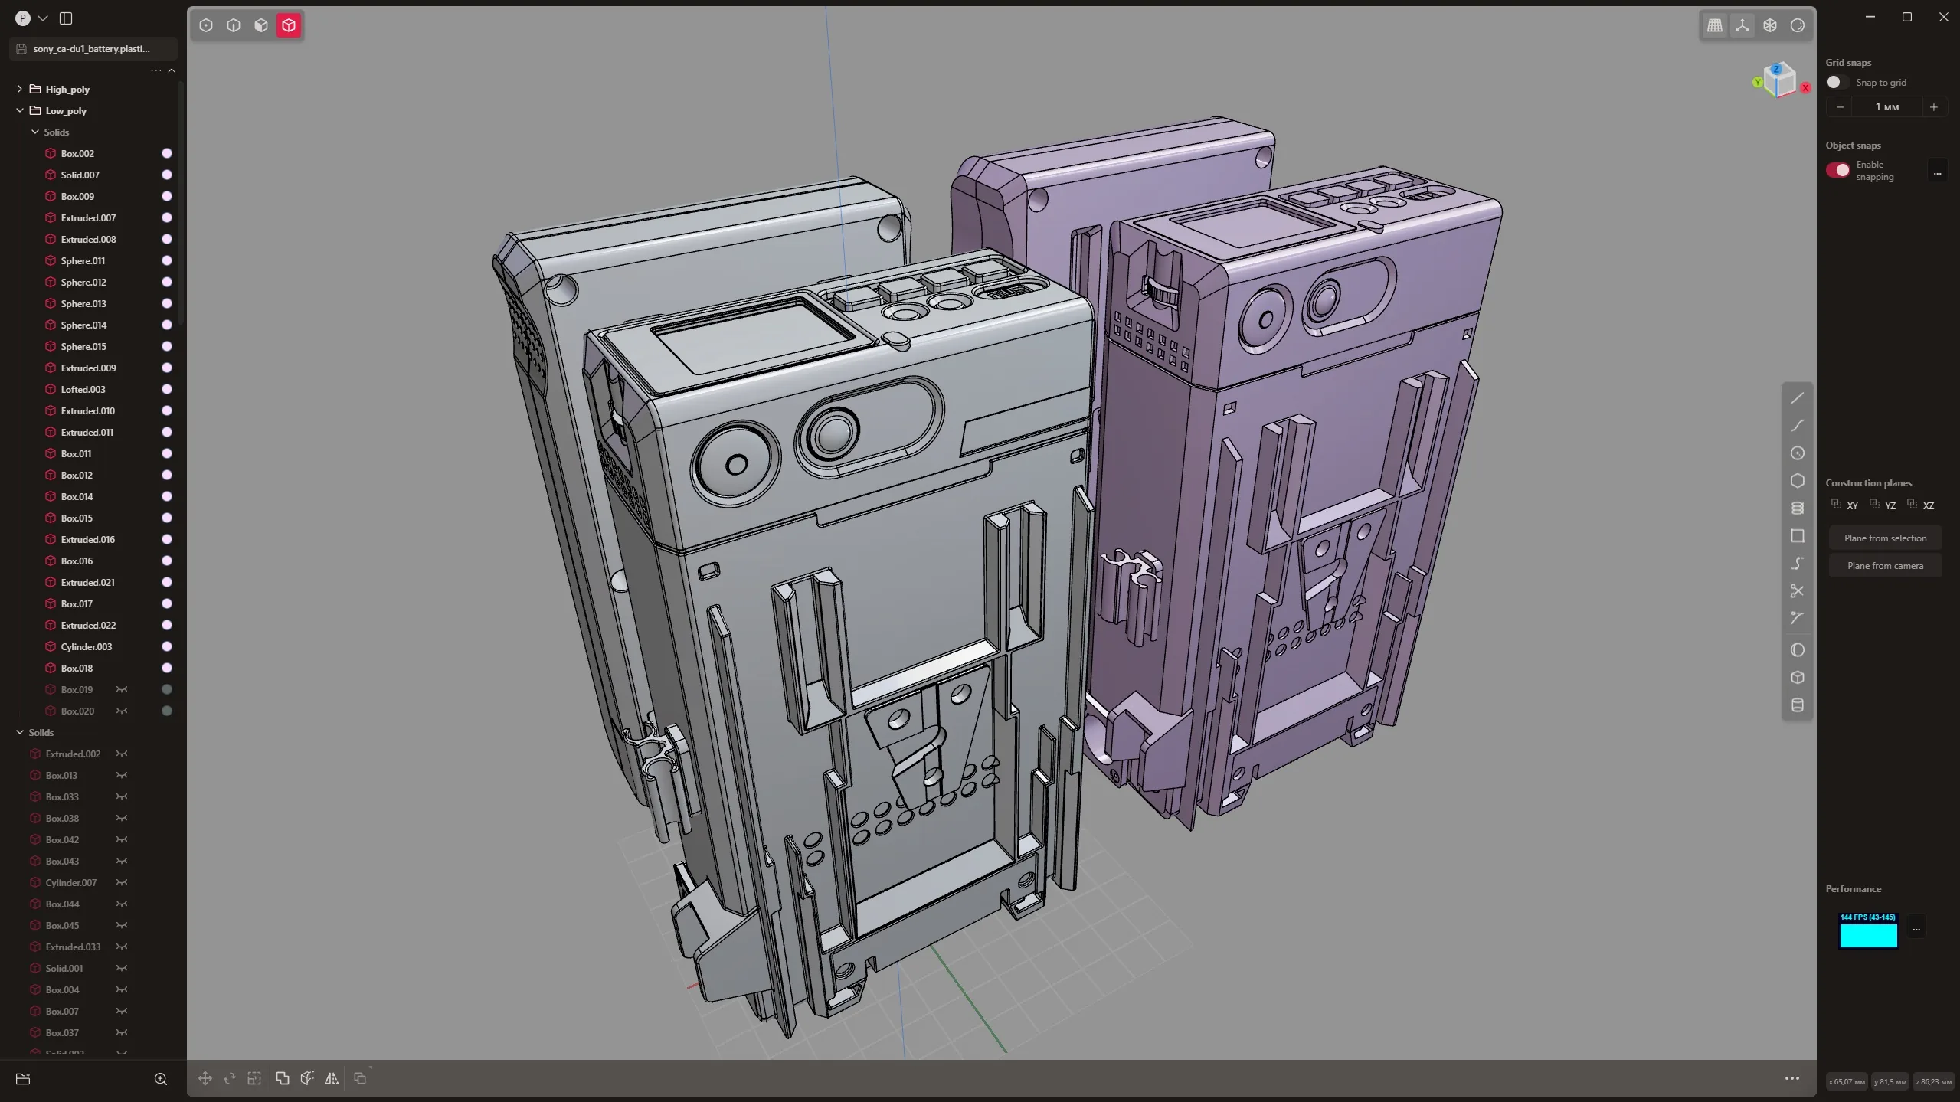Select the Line tool
The image size is (1960, 1102).
(1798, 398)
